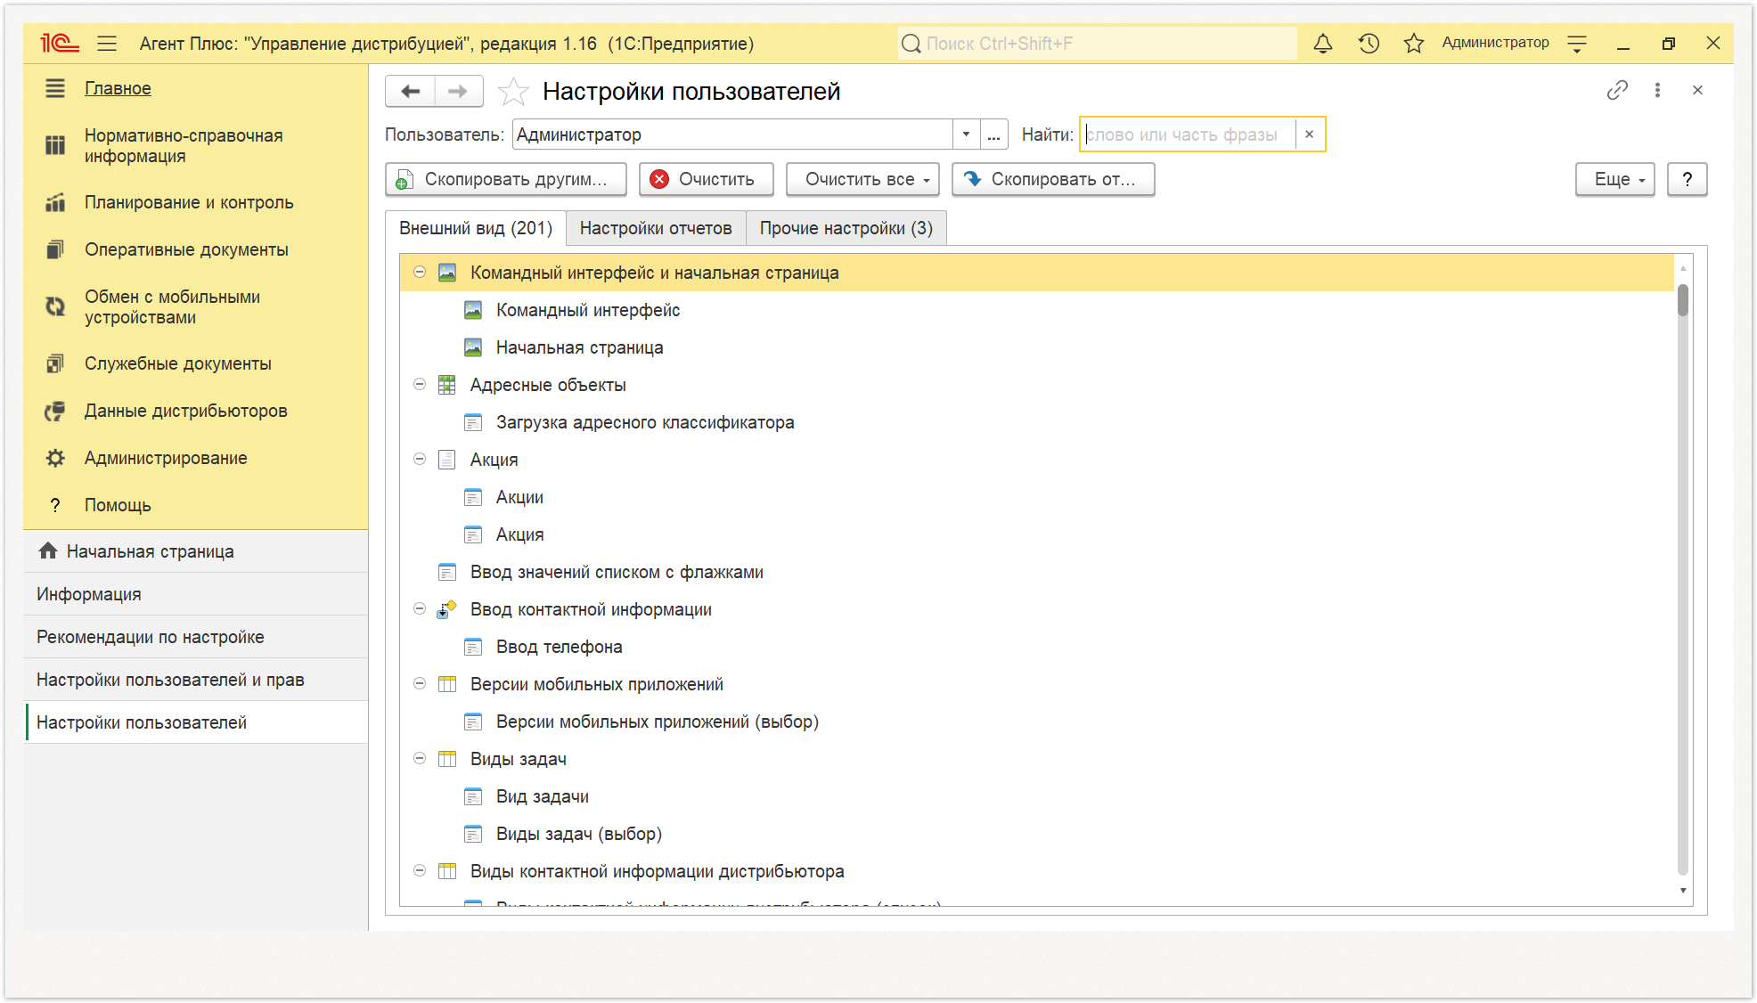Viewport: 1757px width, 1003px height.
Task: Open Рекомендации по настройке panel item
Action: tap(196, 637)
